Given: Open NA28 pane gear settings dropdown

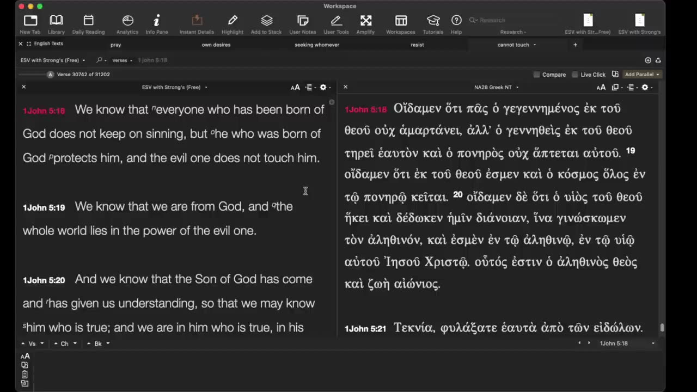Looking at the screenshot, I should (x=647, y=87).
